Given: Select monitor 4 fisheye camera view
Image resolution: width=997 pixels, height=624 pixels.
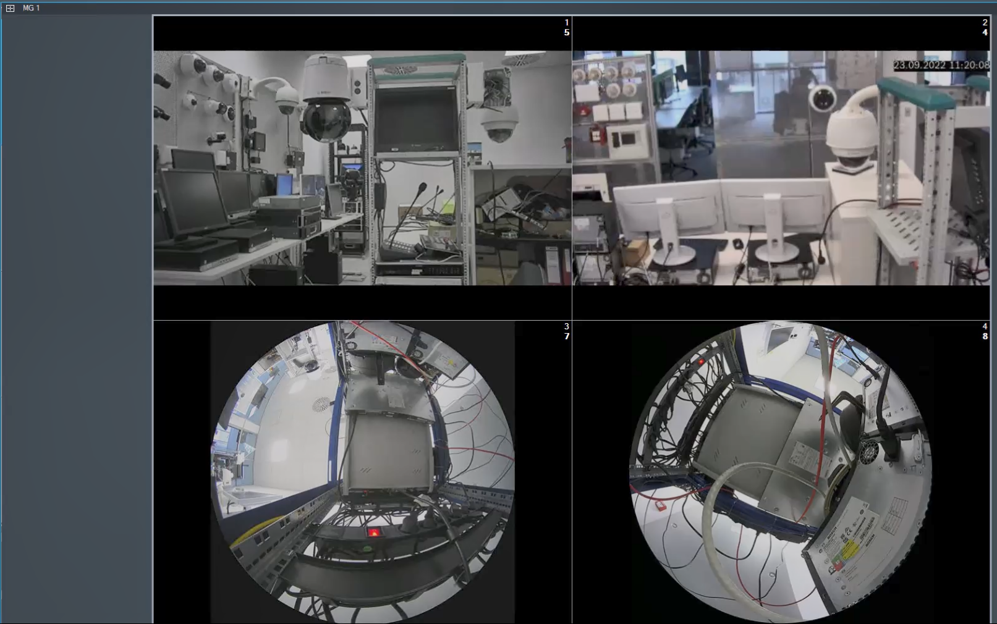Looking at the screenshot, I should (781, 472).
